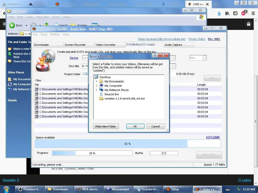This screenshot has height=193, width=258.
Task: Click the 82% space available bar
Action: click(x=128, y=144)
